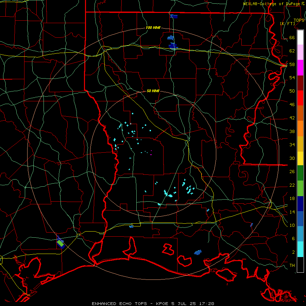Click the green echo top cell in the southwest
The height and width of the screenshot is (306, 306).
coord(61,243)
